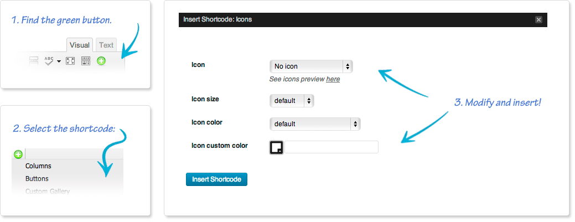Click green plus icon above shortcode list
The height and width of the screenshot is (222, 575).
click(x=18, y=154)
